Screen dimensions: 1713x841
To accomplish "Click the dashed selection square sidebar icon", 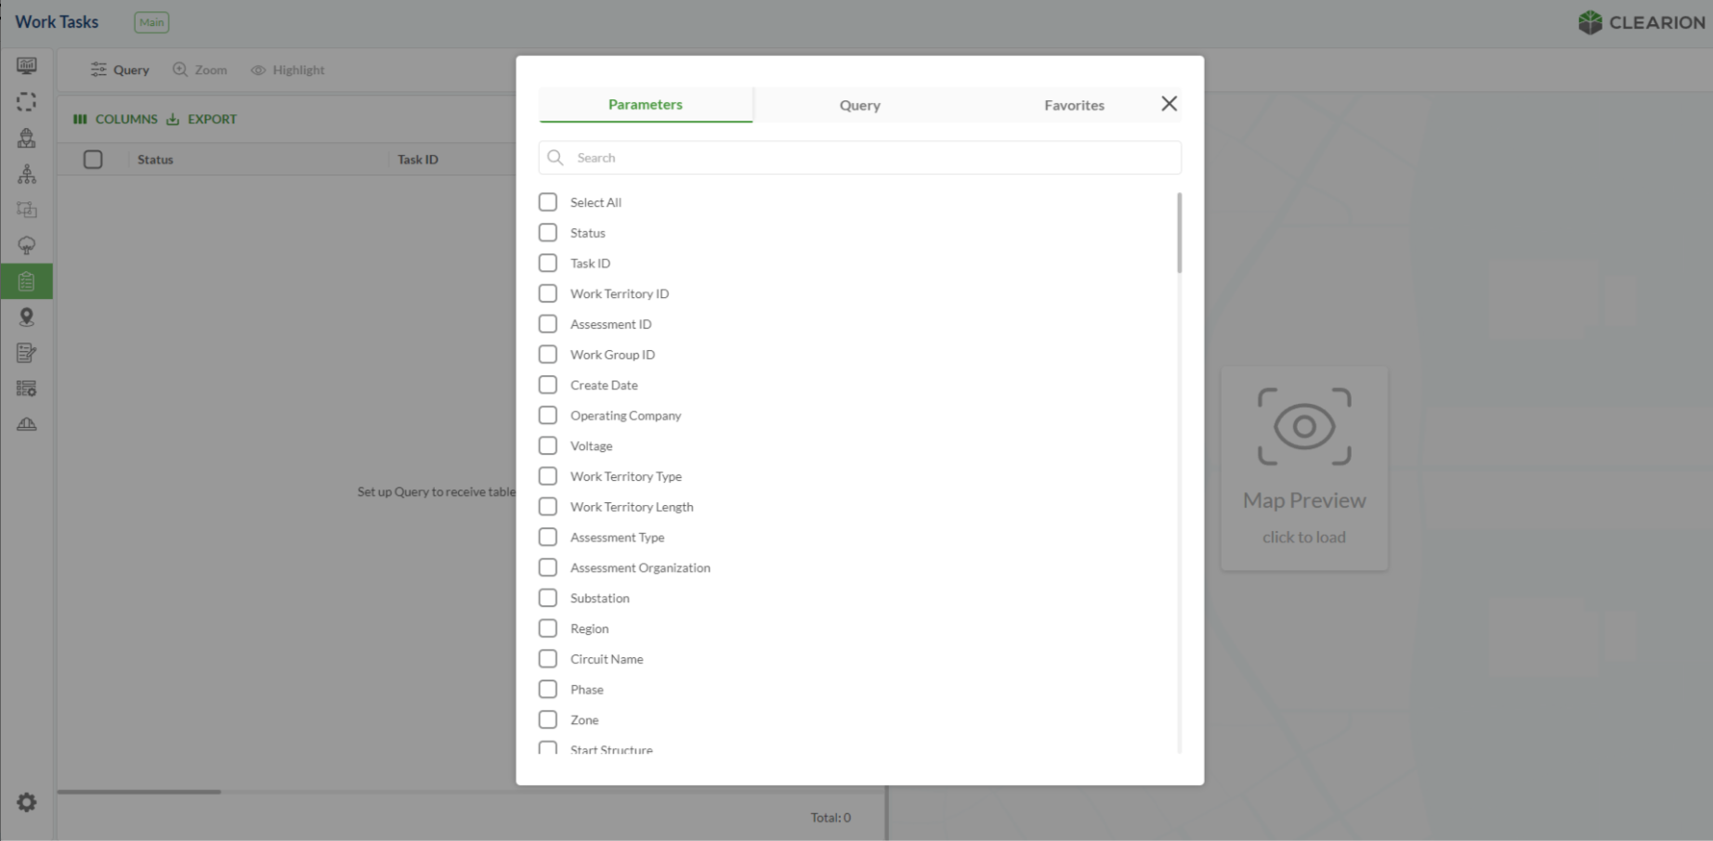I will [26, 102].
